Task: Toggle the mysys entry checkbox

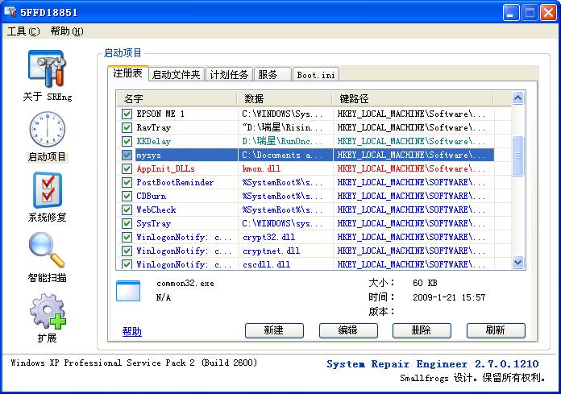Action: click(x=127, y=156)
